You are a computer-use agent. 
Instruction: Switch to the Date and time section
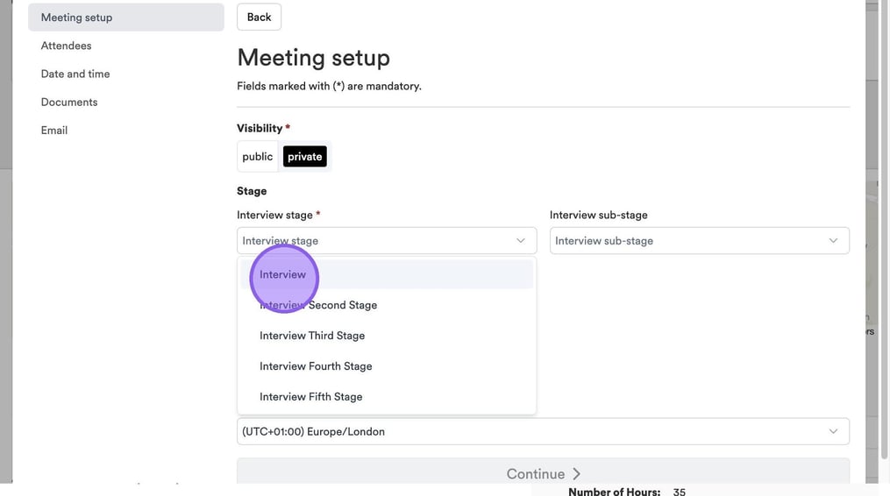[x=75, y=74]
